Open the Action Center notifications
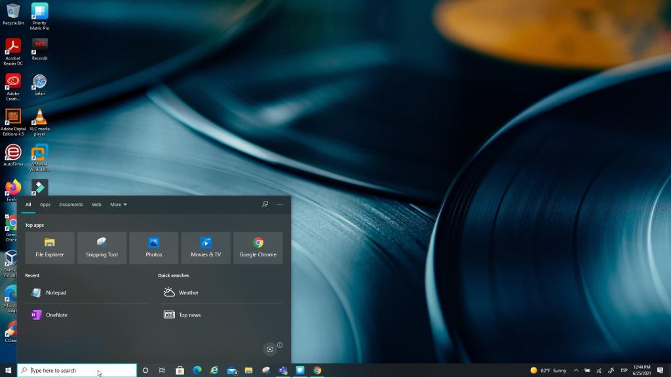Screen dimensions: 671x378 pyautogui.click(x=661, y=370)
